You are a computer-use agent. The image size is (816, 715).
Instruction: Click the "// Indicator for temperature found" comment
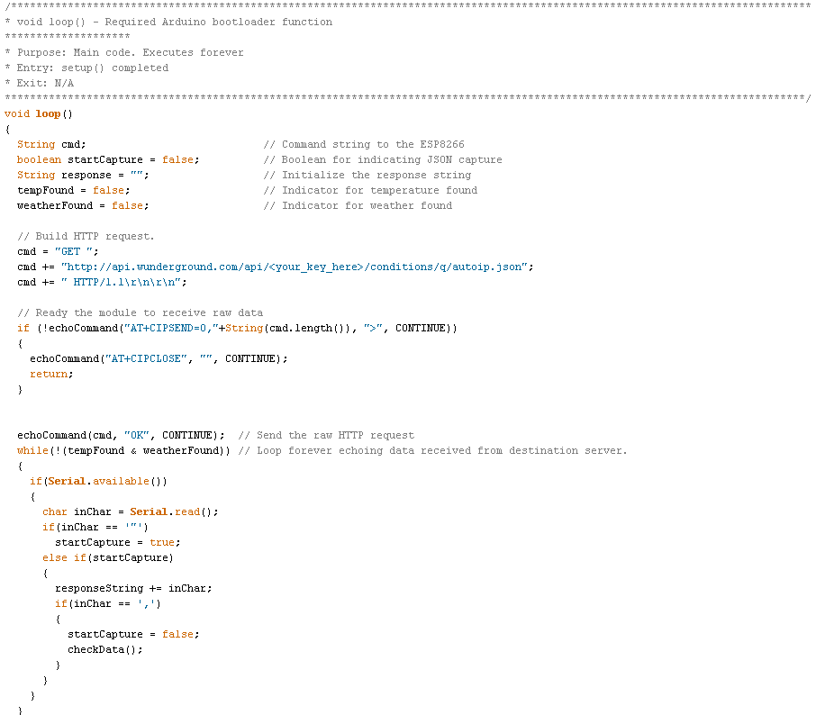pos(370,191)
